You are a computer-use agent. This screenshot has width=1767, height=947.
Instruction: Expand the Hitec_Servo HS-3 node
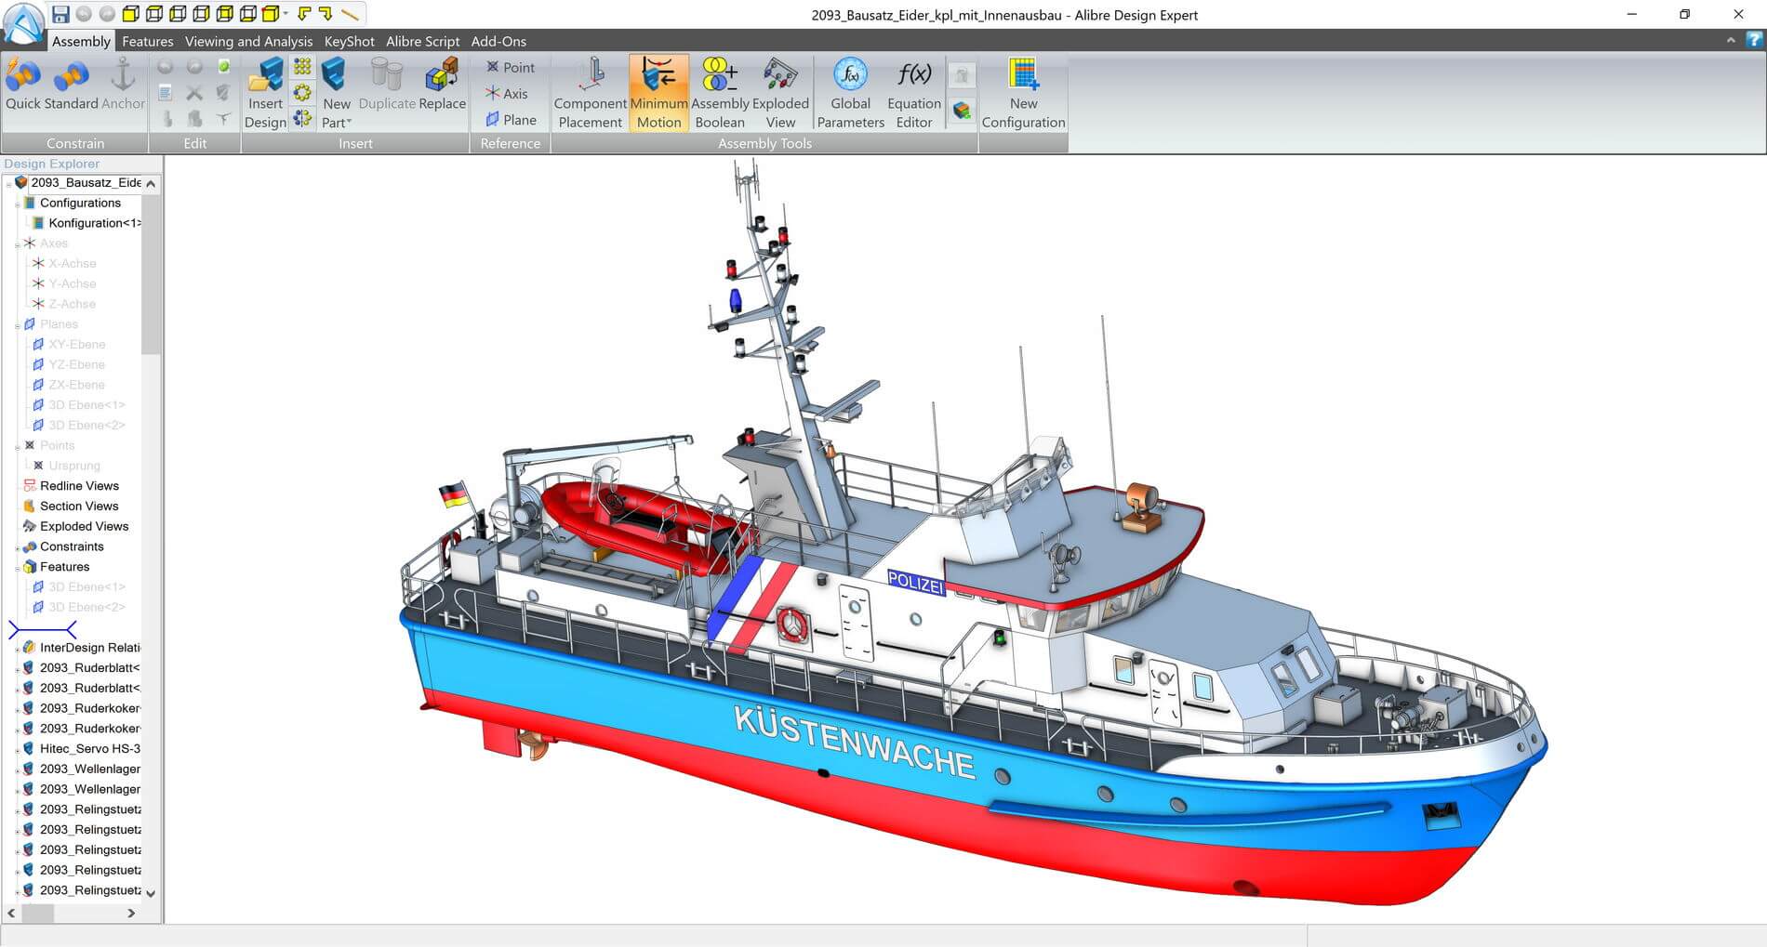(18, 749)
